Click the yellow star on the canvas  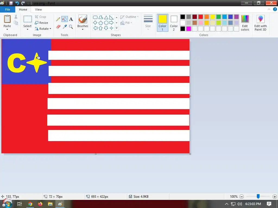(x=37, y=63)
